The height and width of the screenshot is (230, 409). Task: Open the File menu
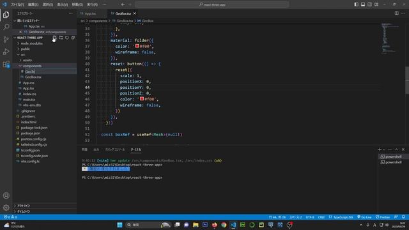(x=17, y=4)
